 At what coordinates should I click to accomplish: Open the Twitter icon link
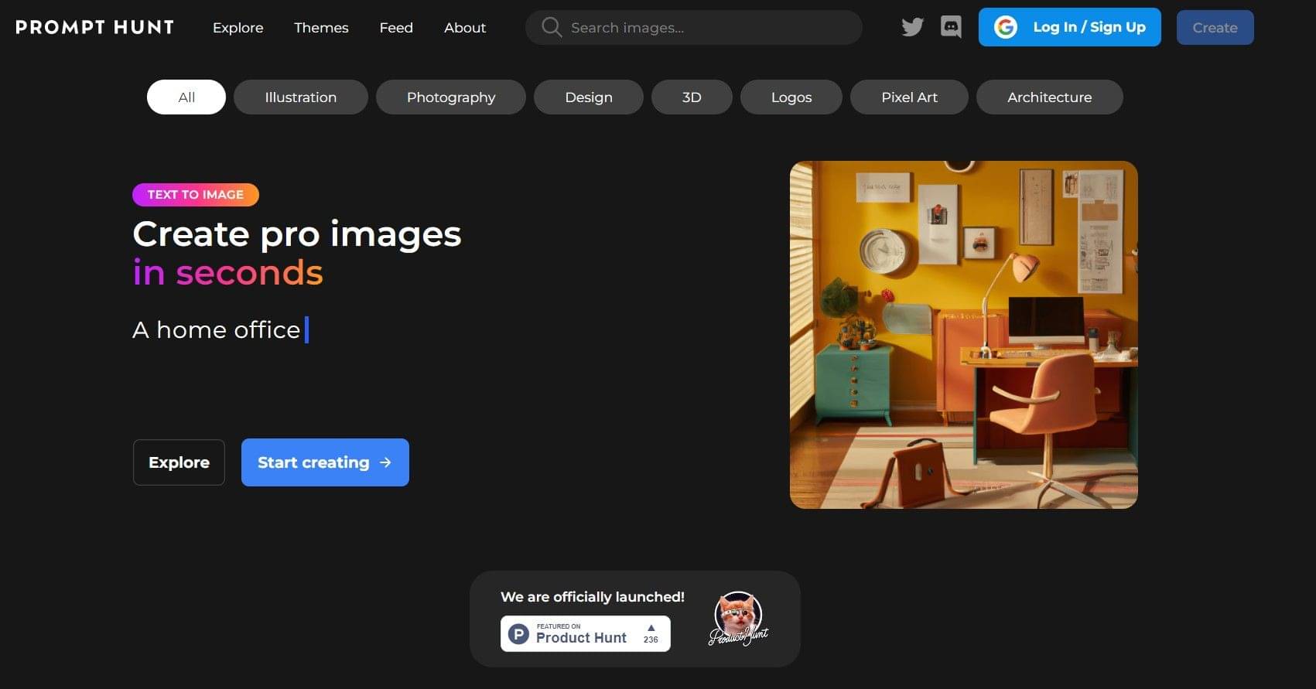click(912, 27)
